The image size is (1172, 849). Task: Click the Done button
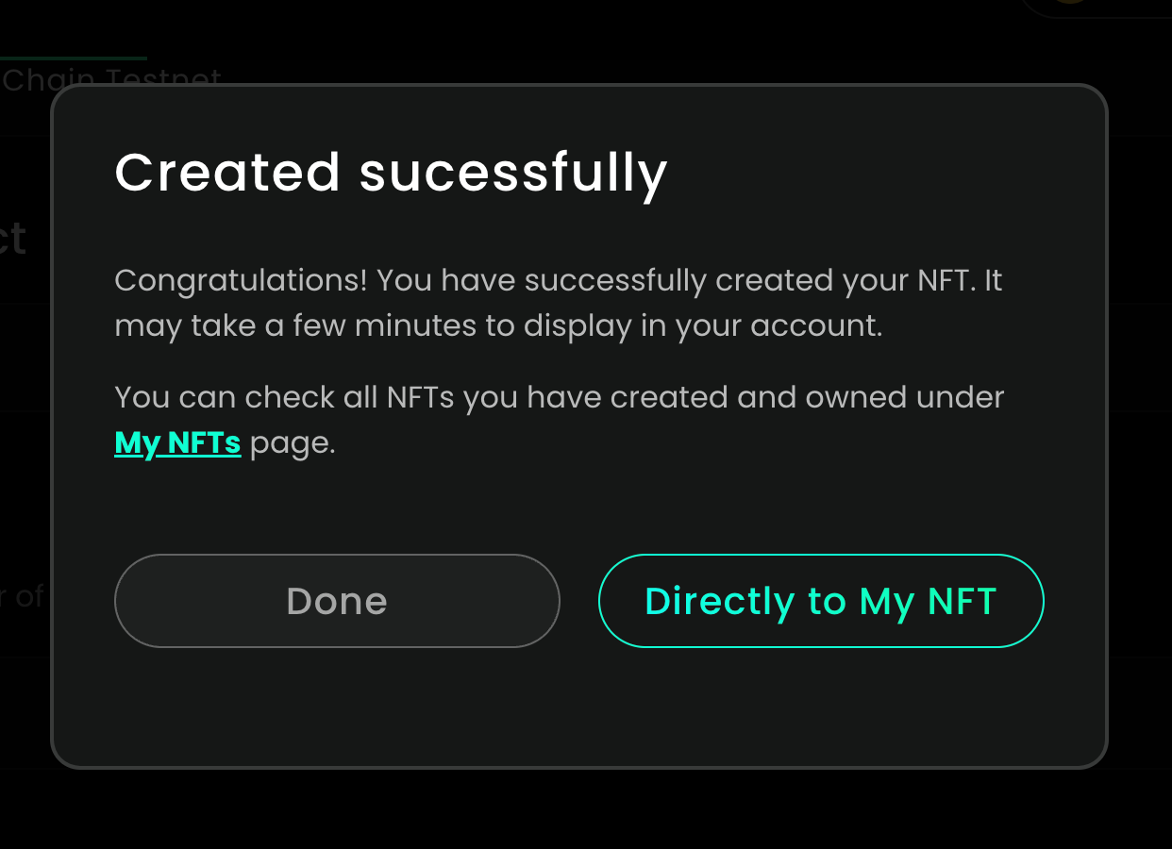pyautogui.click(x=337, y=601)
